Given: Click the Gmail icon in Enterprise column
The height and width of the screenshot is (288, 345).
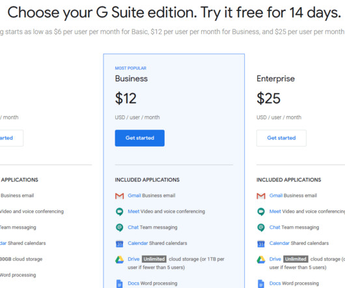Looking at the screenshot, I should tap(261, 195).
